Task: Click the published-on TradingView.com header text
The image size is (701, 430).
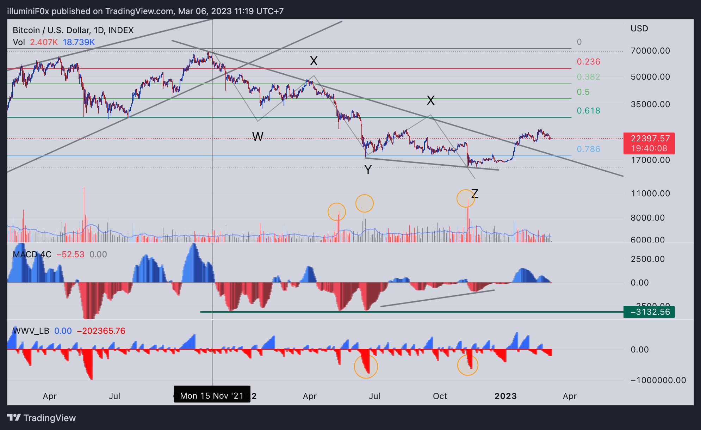Action: [x=145, y=11]
